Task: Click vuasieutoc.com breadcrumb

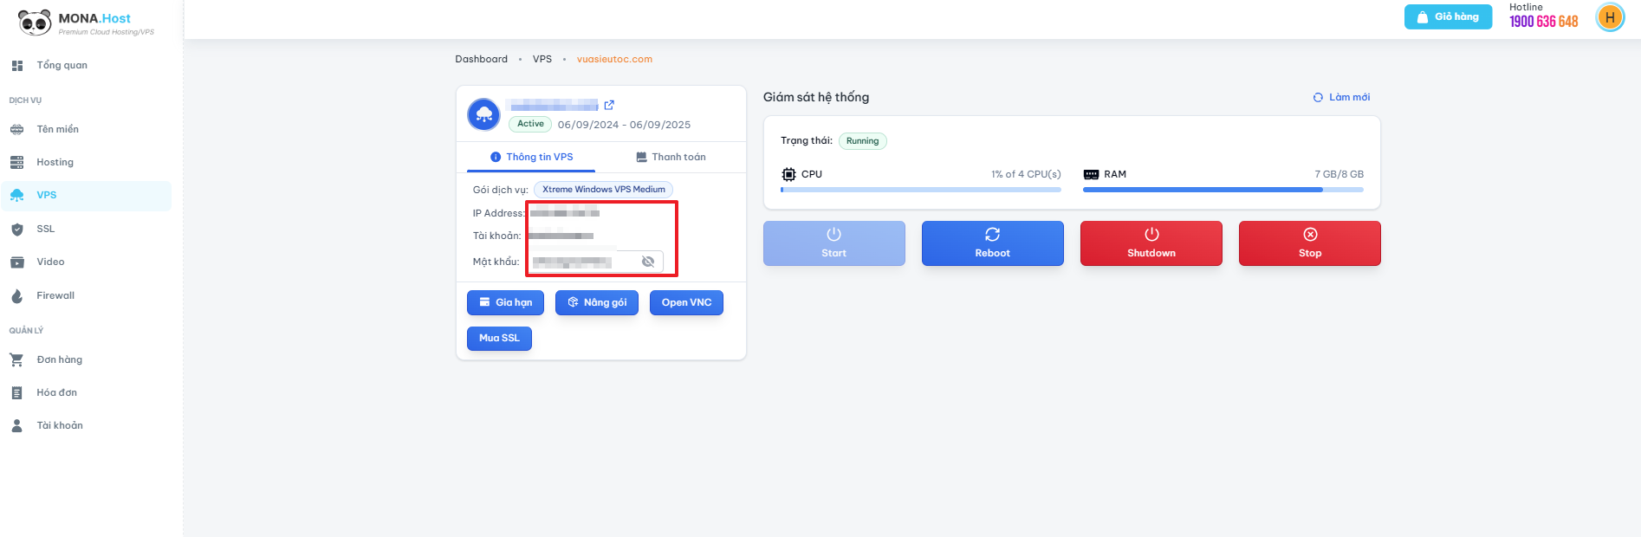Action: point(614,60)
